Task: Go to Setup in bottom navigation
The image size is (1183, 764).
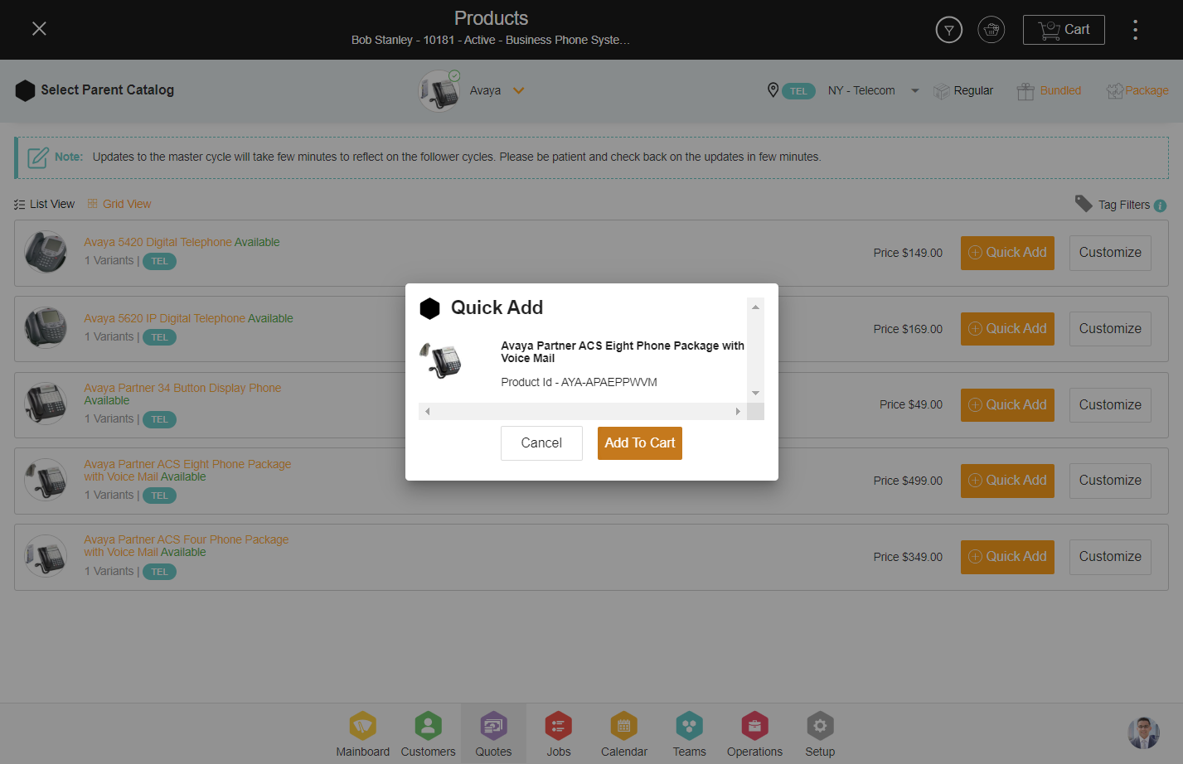Action: pyautogui.click(x=820, y=734)
